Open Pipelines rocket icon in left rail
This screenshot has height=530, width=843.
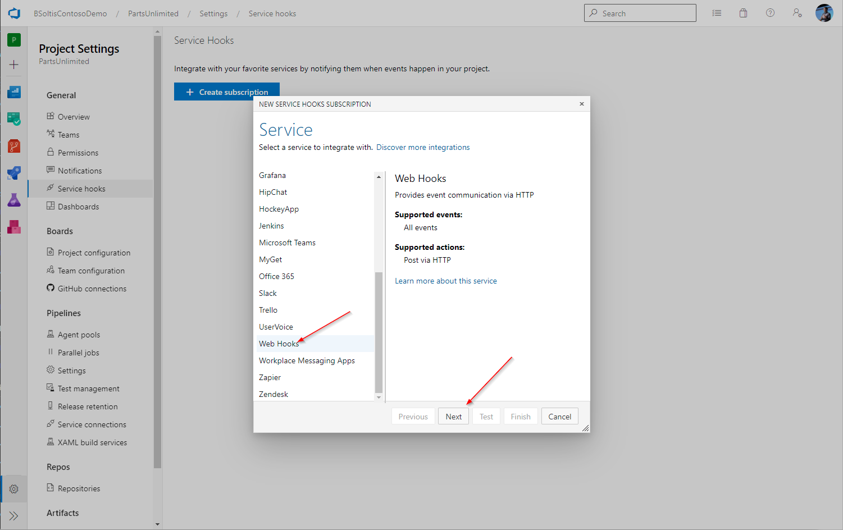point(14,173)
